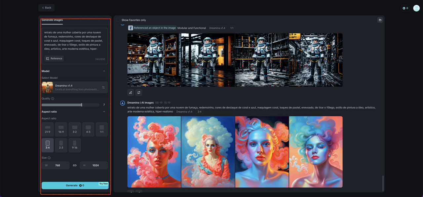This screenshot has height=197, width=423.
Task: Click the 'Modular and Functional' prompt text
Action: pos(192,28)
